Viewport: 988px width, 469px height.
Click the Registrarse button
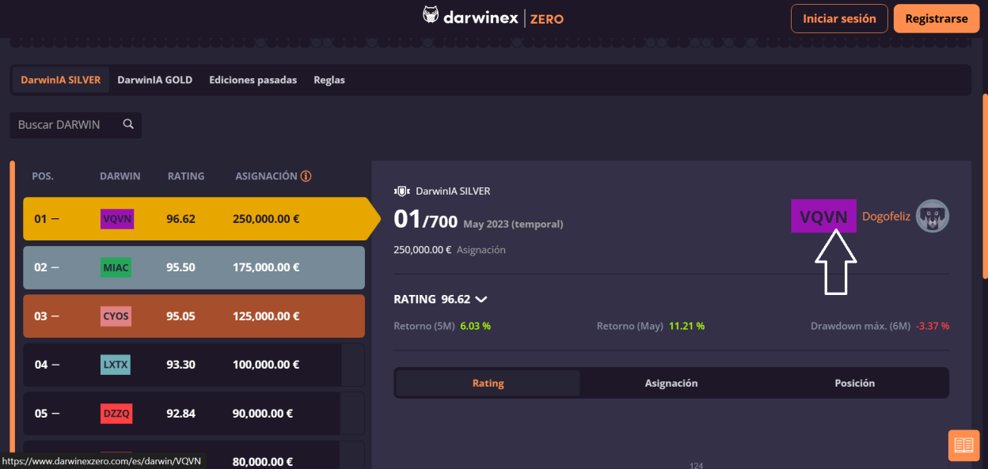pyautogui.click(x=937, y=18)
